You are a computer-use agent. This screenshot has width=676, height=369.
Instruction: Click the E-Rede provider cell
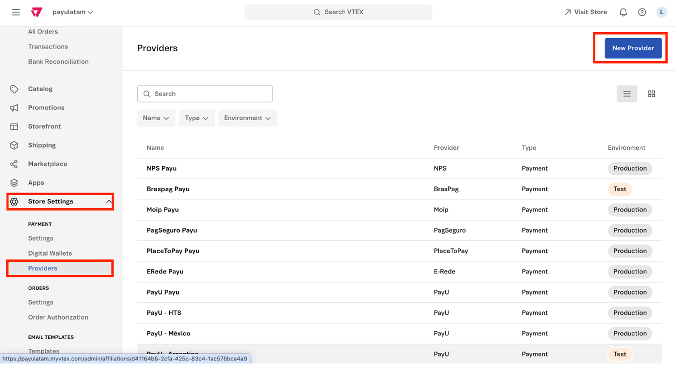coord(444,272)
